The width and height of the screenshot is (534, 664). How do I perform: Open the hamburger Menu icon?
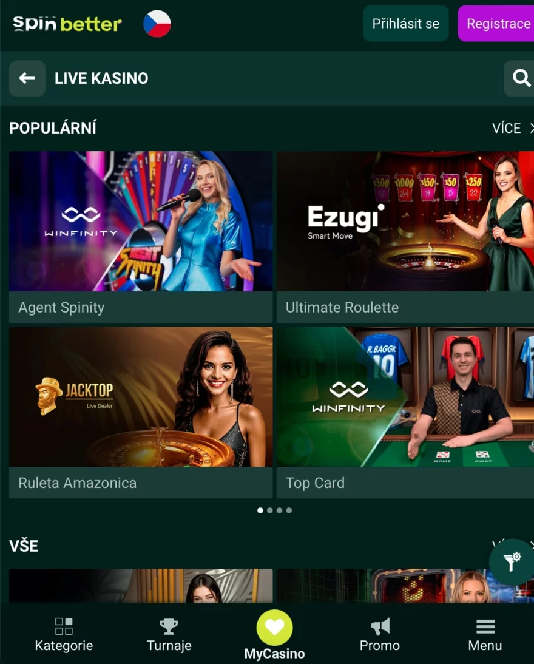point(485,626)
